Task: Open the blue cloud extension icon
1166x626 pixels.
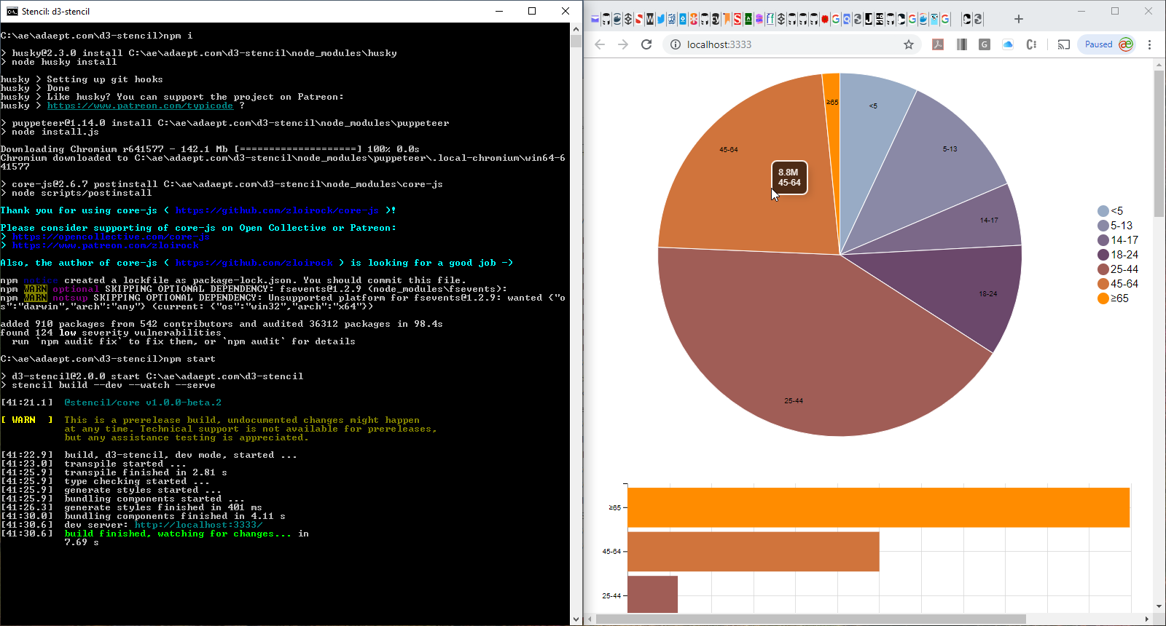Action: click(1008, 44)
